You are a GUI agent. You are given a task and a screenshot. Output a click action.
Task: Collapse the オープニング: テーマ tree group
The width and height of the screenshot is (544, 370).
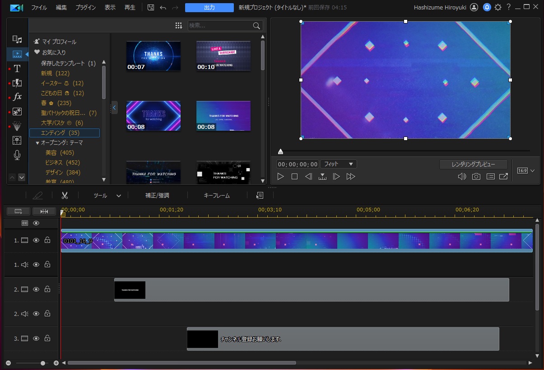pos(37,143)
